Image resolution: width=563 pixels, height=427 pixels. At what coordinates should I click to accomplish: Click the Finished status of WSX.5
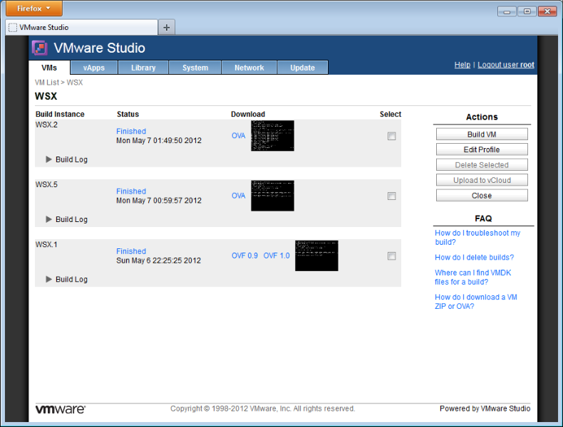[131, 191]
